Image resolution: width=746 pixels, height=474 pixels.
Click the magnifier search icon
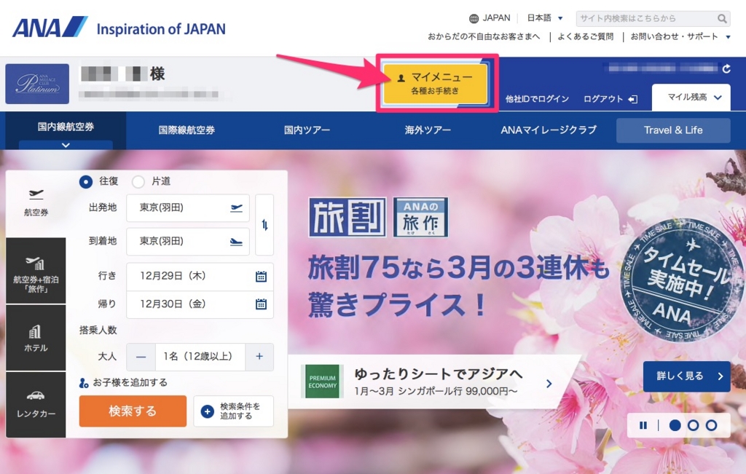722,18
